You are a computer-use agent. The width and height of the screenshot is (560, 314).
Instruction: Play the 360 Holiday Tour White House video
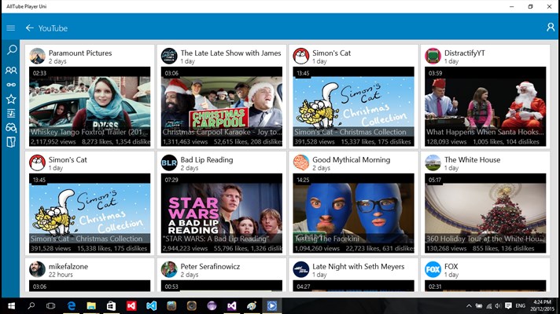(x=485, y=214)
